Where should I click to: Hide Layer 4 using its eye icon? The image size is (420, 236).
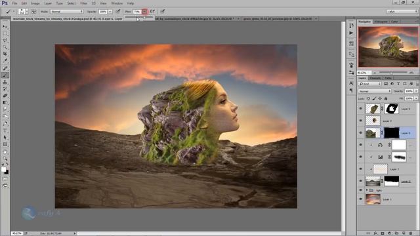click(360, 121)
